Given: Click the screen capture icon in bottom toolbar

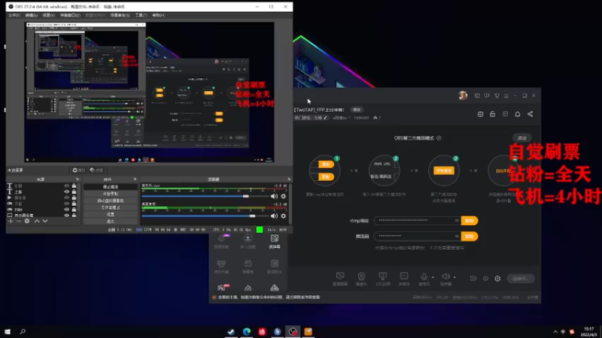Looking at the screenshot, I should (x=340, y=276).
